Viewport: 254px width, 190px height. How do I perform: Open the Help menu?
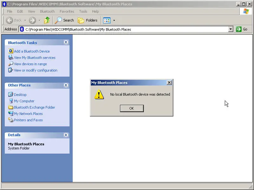(x=95, y=11)
